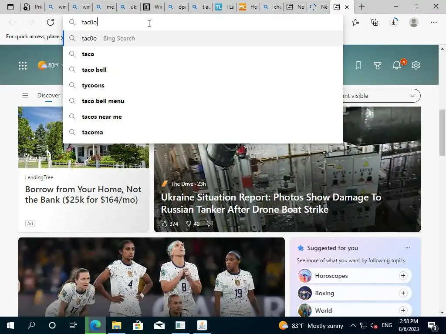Open File Explorer from taskbar
The image size is (446, 334).
point(116,325)
